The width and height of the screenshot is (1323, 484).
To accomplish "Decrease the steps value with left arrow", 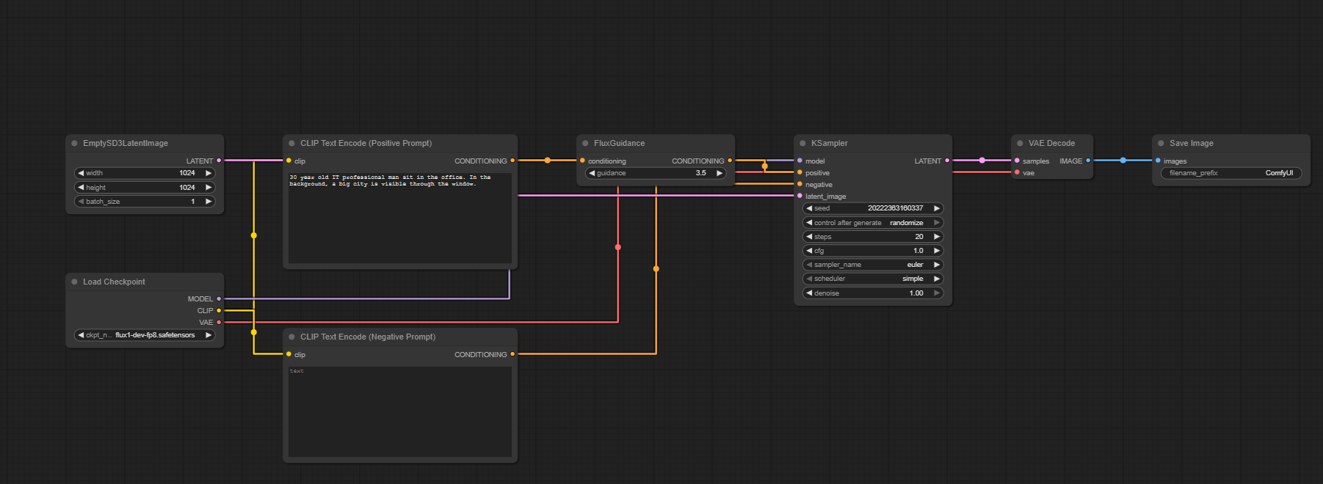I will click(x=809, y=237).
